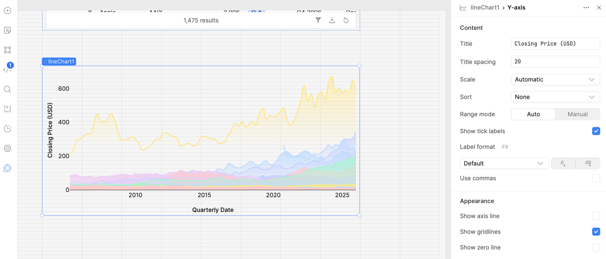Open the Scale dropdown set to Automatic
Screen dimensions: 606x259
[x=555, y=79]
